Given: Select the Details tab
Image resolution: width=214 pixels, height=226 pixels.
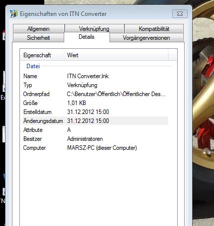Looking at the screenshot, I should click(87, 37).
